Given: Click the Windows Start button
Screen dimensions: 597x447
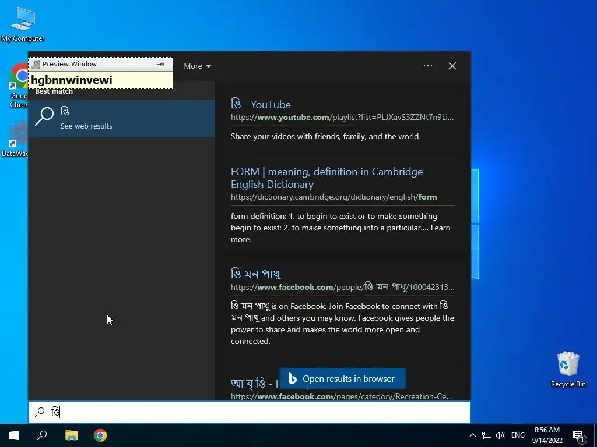Looking at the screenshot, I should (14, 435).
